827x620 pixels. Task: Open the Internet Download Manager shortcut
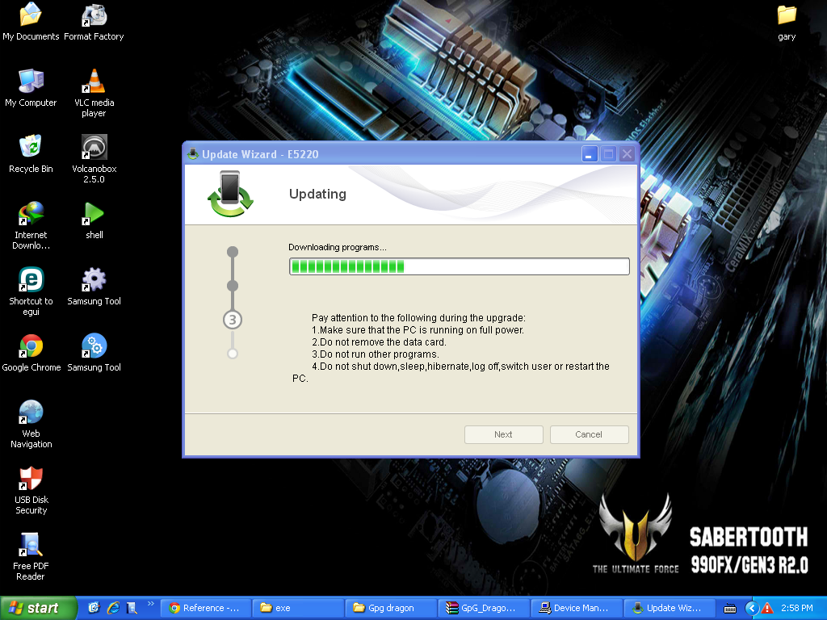click(x=31, y=214)
